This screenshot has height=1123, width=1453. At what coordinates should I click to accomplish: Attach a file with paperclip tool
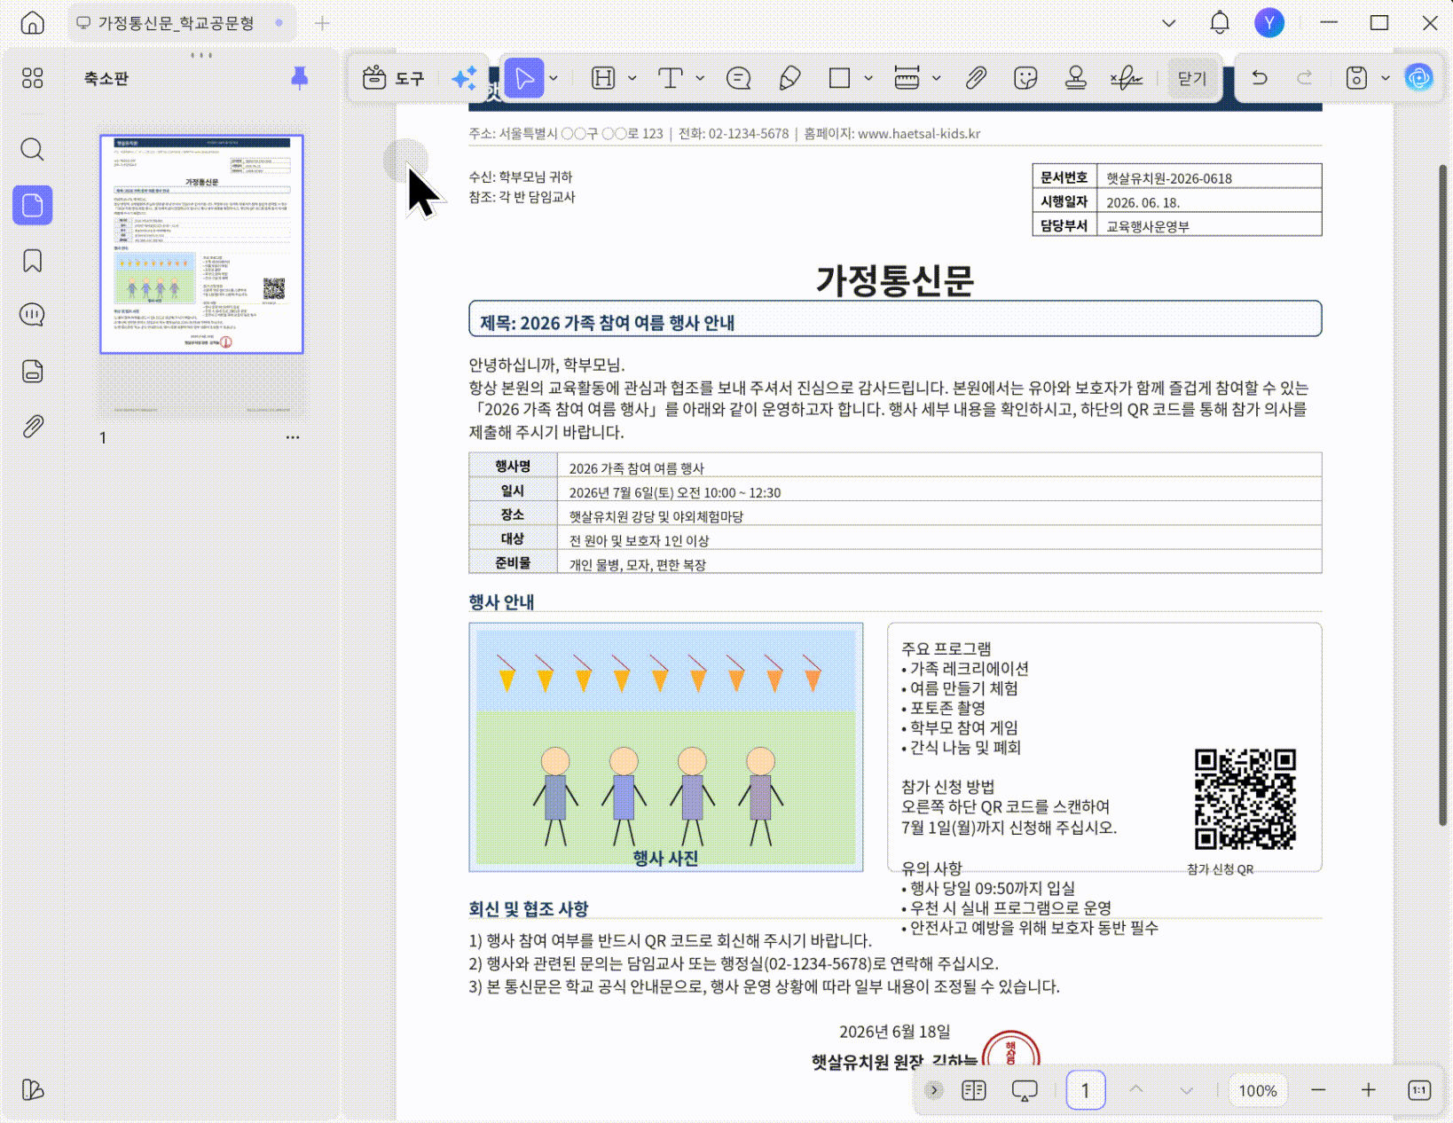[x=976, y=79]
